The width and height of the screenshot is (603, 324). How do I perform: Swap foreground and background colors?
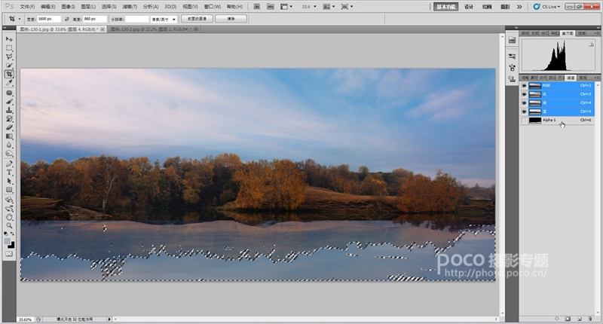12,234
